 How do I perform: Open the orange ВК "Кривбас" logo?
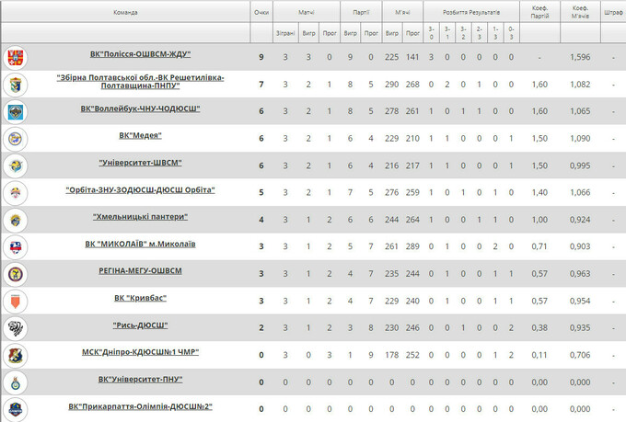[16, 301]
